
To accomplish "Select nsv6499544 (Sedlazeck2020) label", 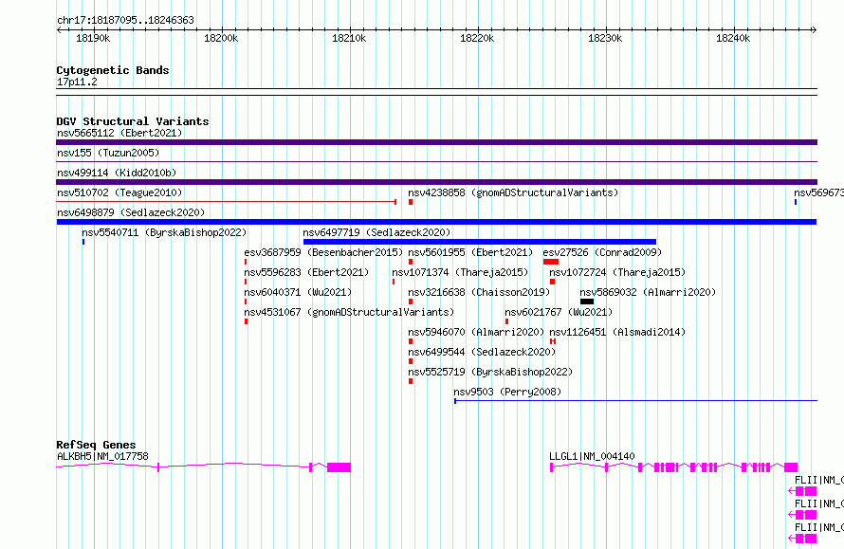I will pos(482,352).
